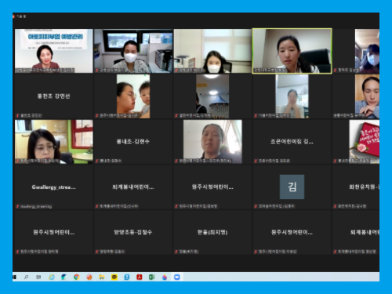392x294 pixels.
Task: Open the Excel taskbar icon
Action: 152,277
